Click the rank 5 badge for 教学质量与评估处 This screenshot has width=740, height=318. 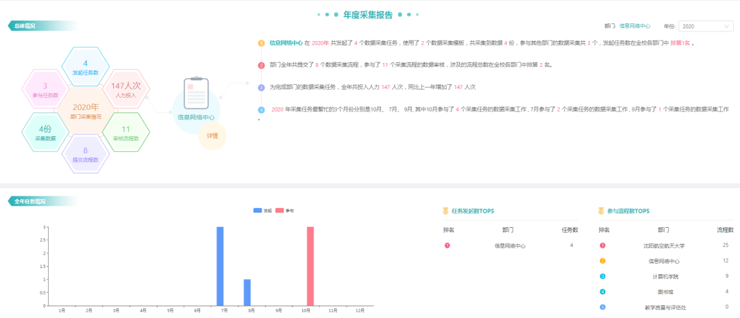[603, 307]
